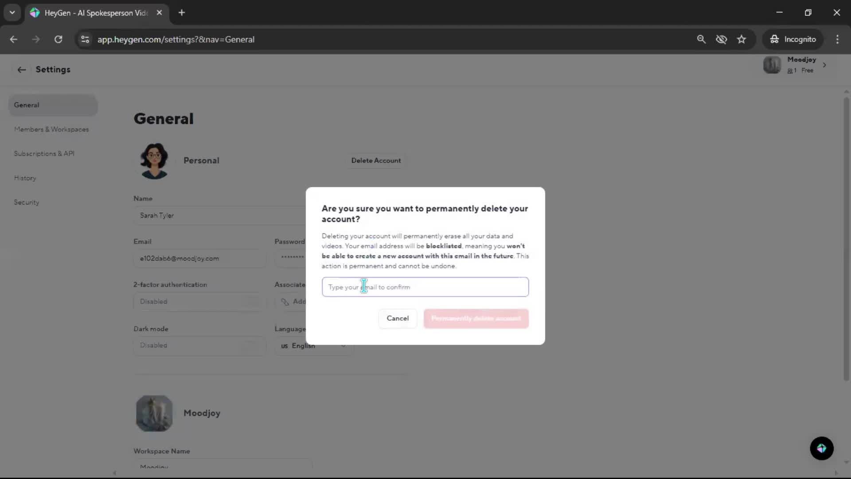Click the Settings back arrow icon
The height and width of the screenshot is (479, 851).
(21, 70)
